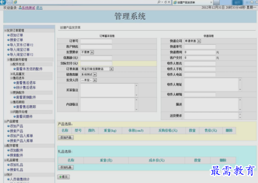Open the 快递公司 dropdown

pos(193,41)
